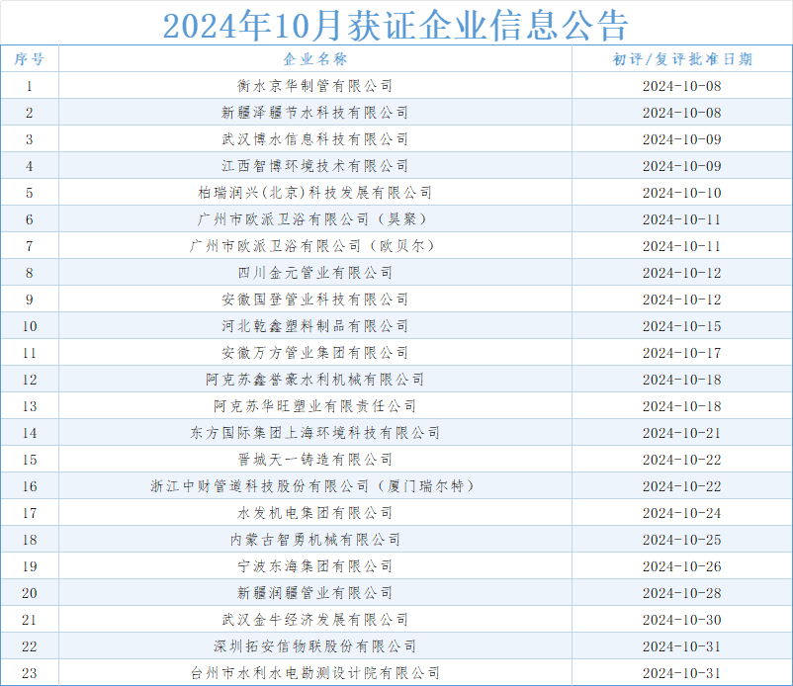Select 水发机电集团有限公司 company name
This screenshot has height=686, width=793.
tap(315, 513)
